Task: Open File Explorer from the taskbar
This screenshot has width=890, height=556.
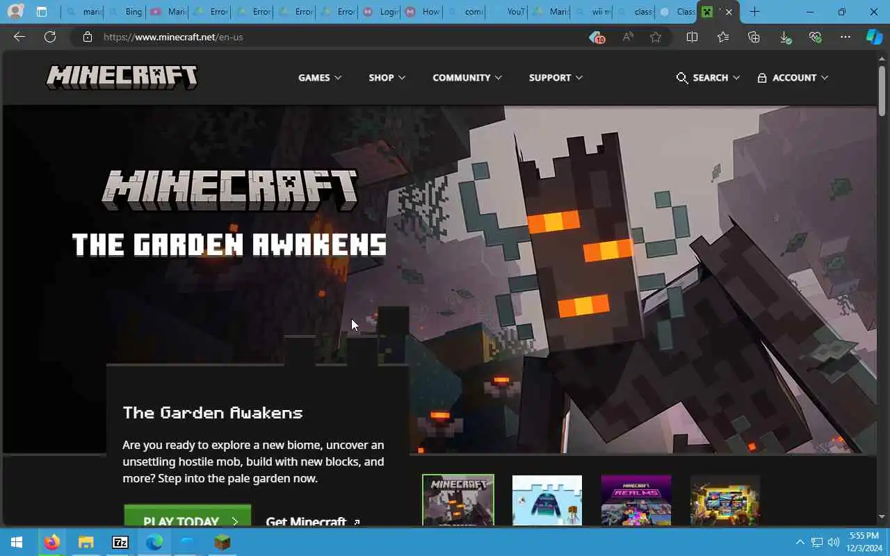Action: coord(86,542)
